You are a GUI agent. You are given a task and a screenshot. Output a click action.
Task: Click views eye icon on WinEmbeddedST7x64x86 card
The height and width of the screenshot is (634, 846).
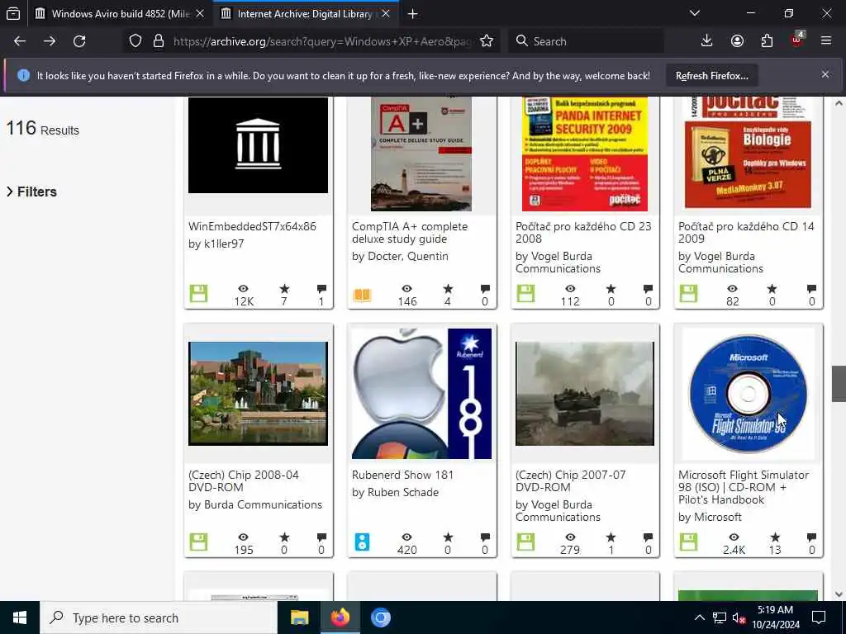244,289
